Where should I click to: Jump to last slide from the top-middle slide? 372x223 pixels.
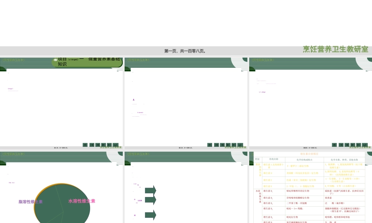coord(234,145)
